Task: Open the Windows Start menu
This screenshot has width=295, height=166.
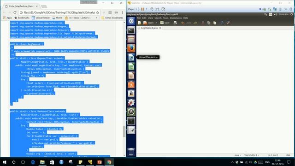Action: (x=5, y=162)
